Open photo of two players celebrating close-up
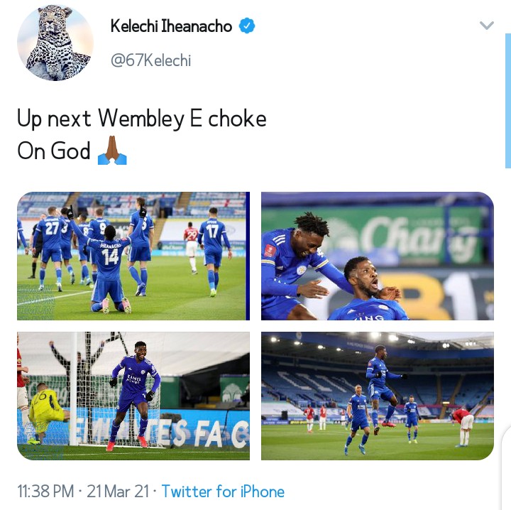 (378, 256)
